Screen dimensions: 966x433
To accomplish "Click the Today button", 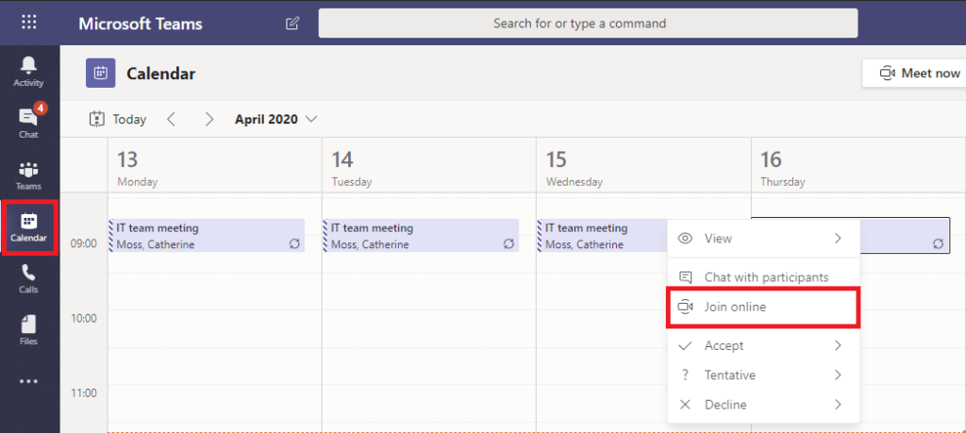I will pos(118,119).
